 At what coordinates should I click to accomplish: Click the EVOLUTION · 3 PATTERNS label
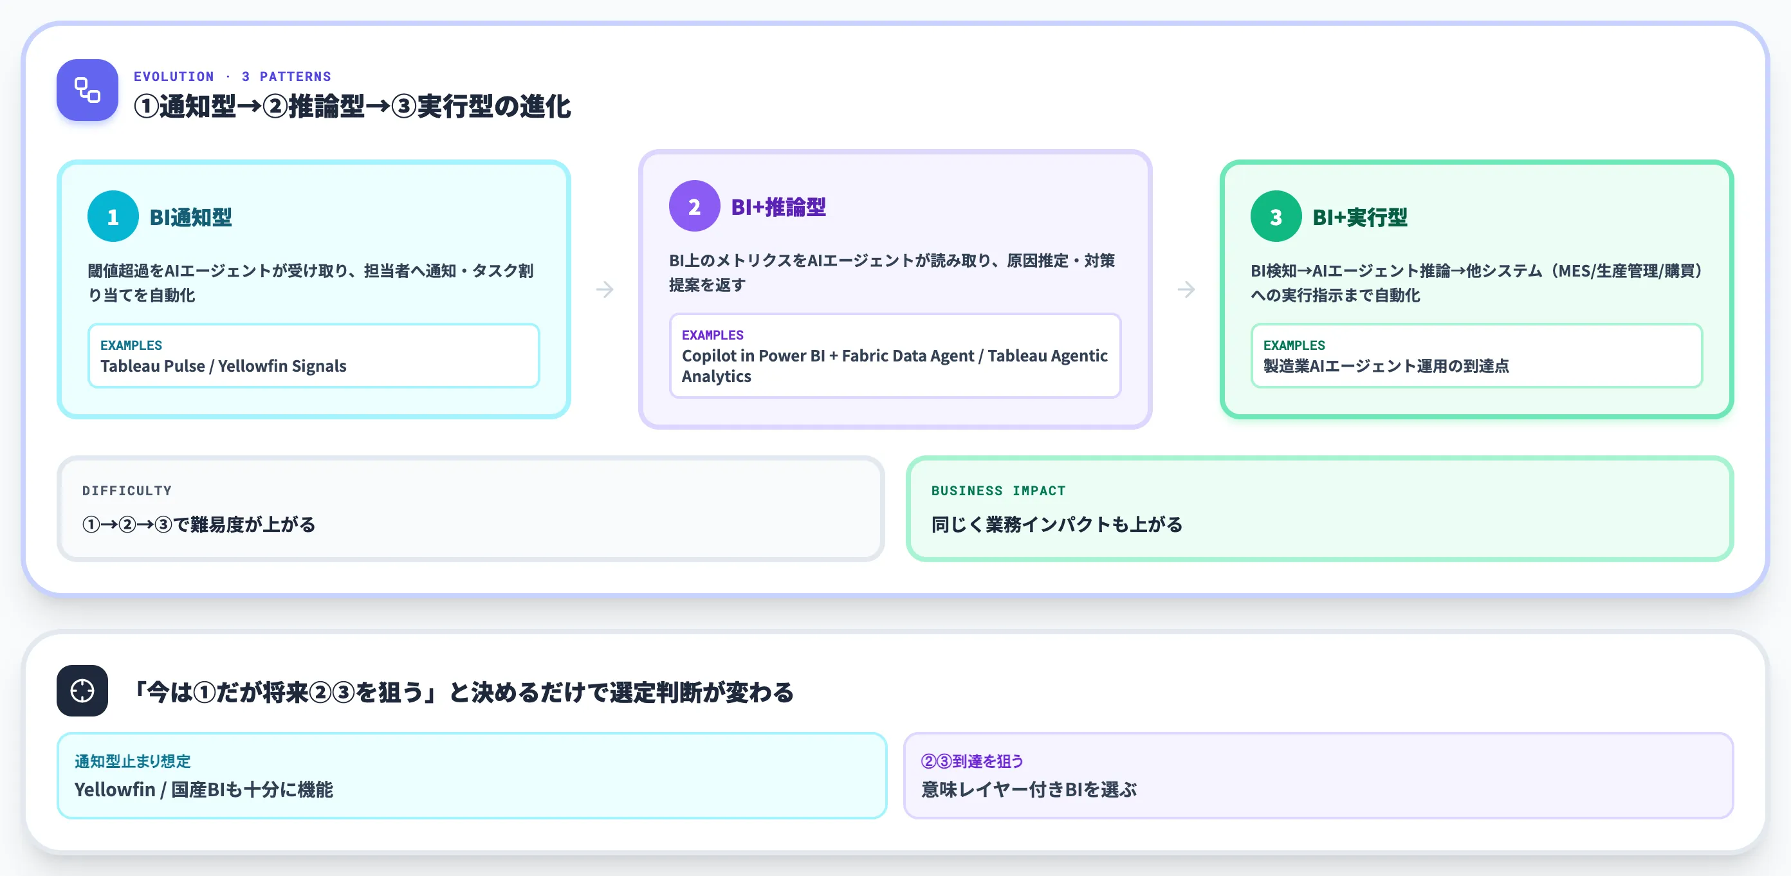tap(232, 77)
